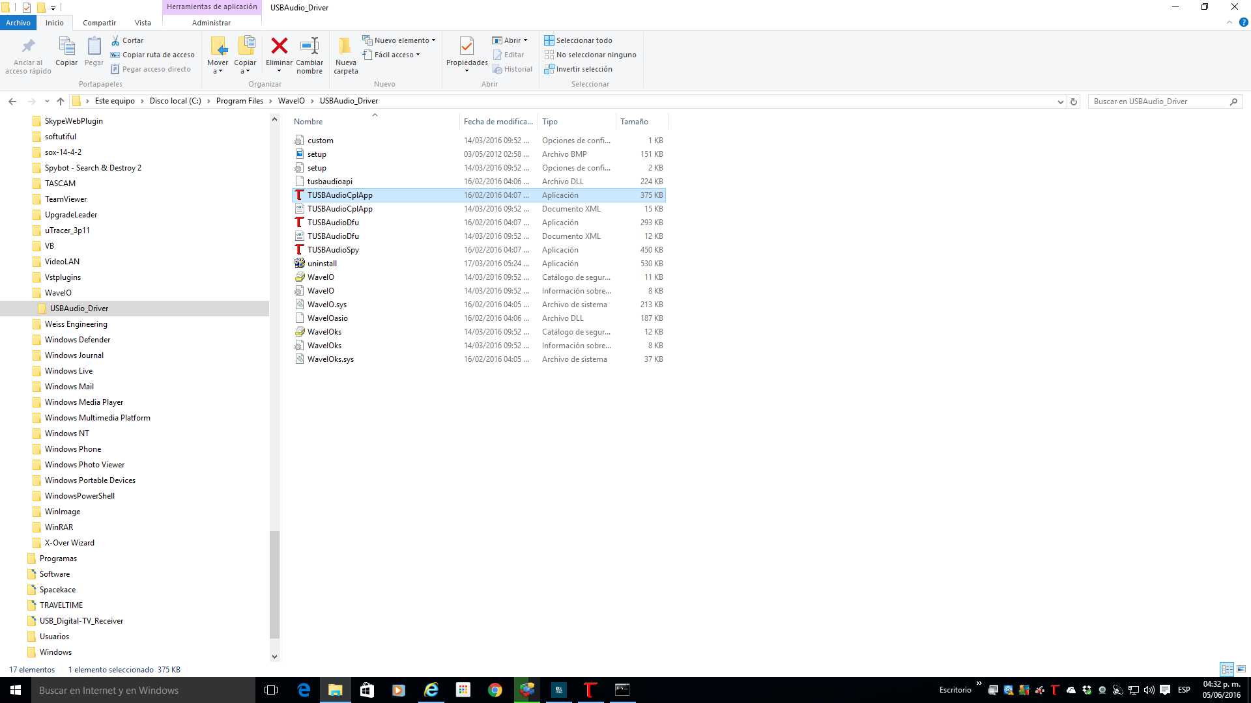This screenshot has width=1251, height=703.
Task: Open the Fácil acceso dropdown
Action: [x=391, y=55]
